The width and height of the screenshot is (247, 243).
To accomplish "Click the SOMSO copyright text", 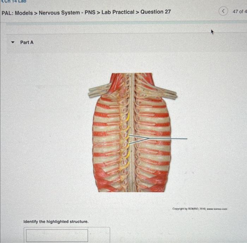I will (x=200, y=209).
